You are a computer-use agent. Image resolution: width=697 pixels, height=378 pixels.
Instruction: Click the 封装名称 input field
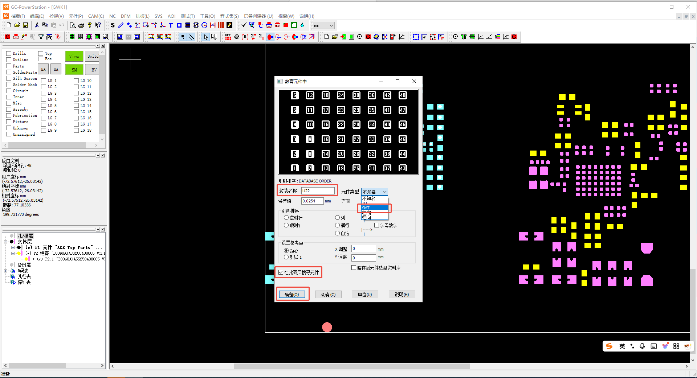pos(318,191)
